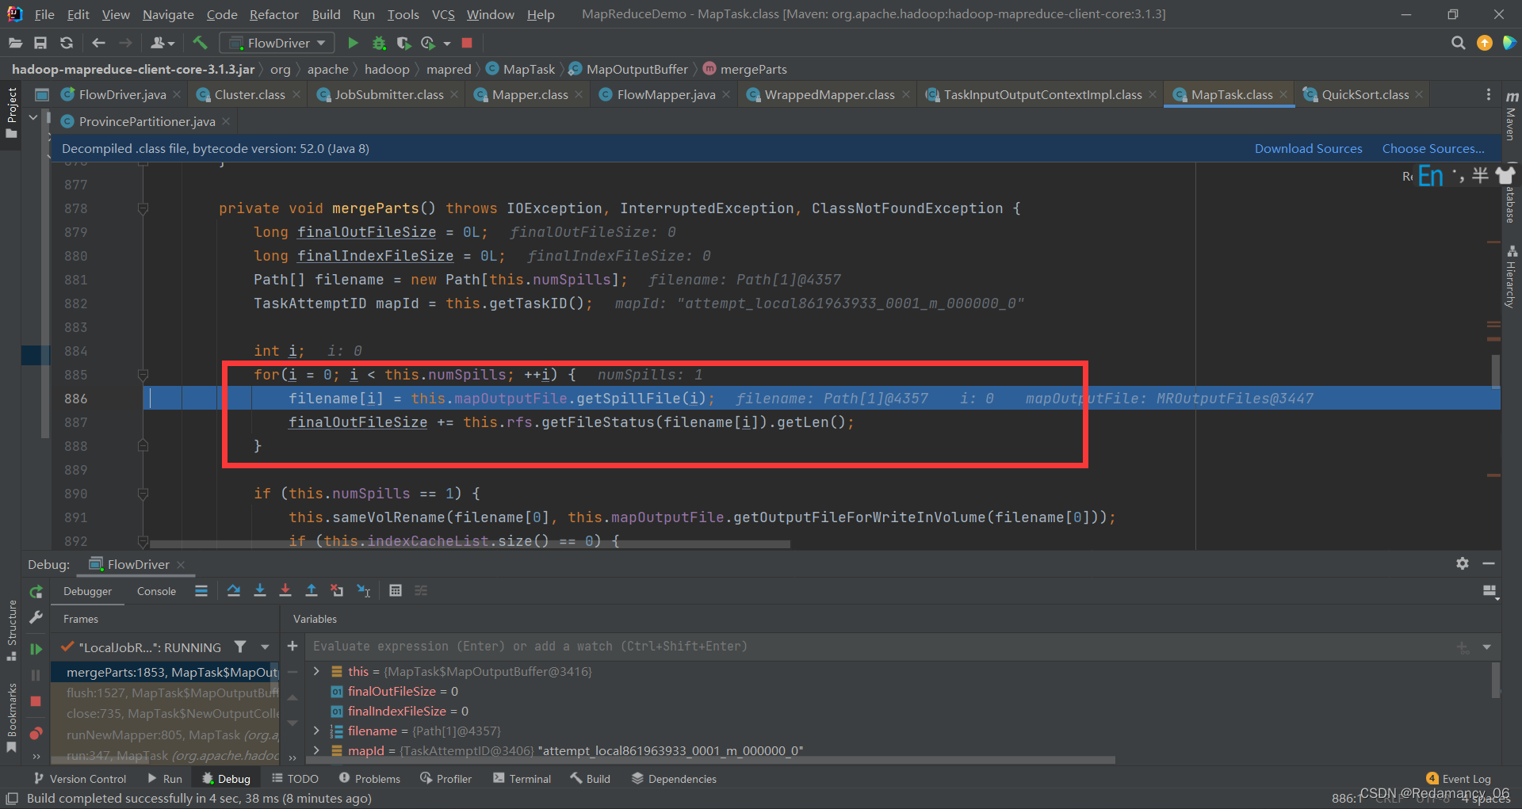The height and width of the screenshot is (809, 1522).
Task: Toggle the Structure tool window stripe button
Action: (12, 630)
